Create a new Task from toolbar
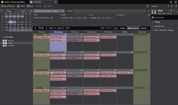The width and height of the screenshot is (178, 105). coord(30,6)
